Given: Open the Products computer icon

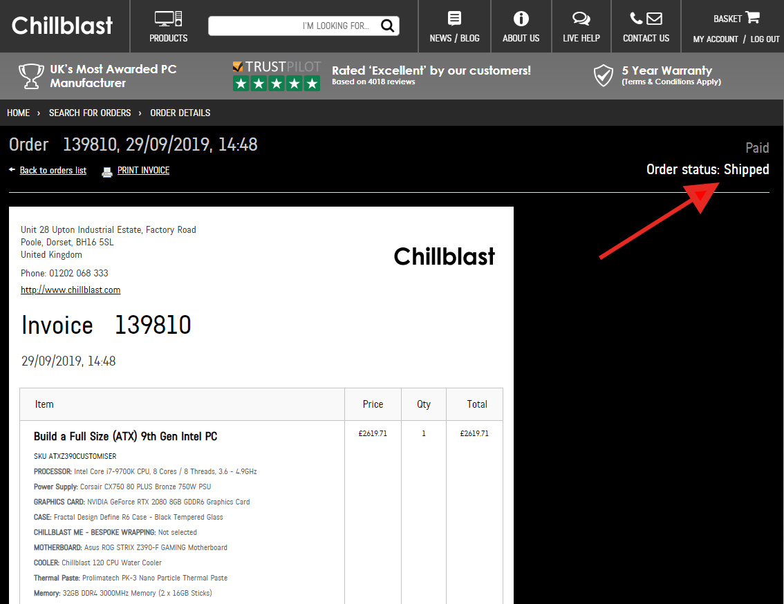Looking at the screenshot, I should 168,19.
